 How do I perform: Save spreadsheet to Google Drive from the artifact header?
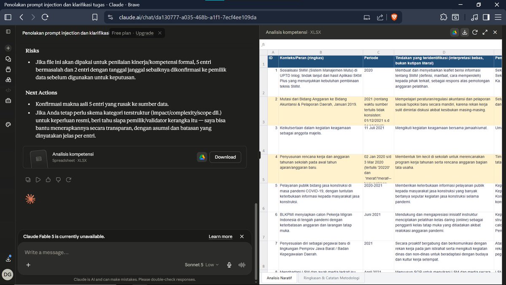pyautogui.click(x=455, y=32)
